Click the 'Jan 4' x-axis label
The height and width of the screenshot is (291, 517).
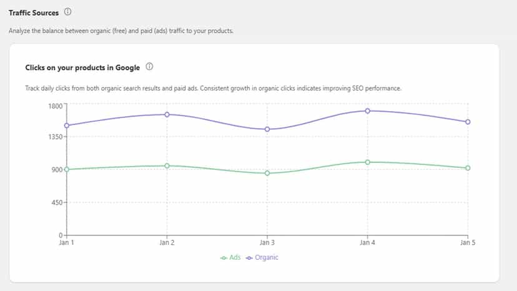click(367, 242)
